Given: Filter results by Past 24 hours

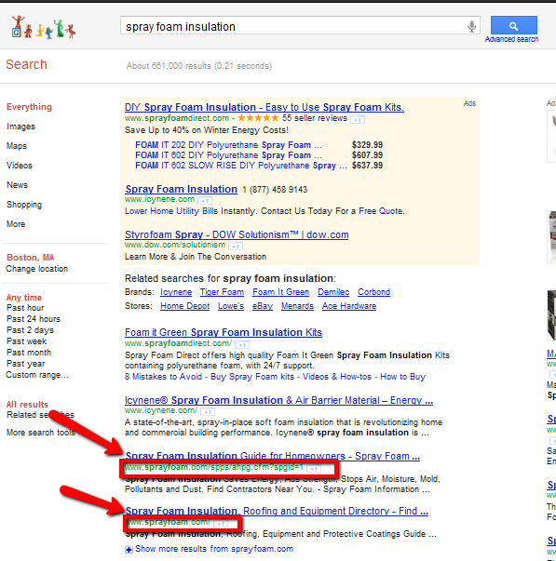Looking at the screenshot, I should click(x=34, y=319).
